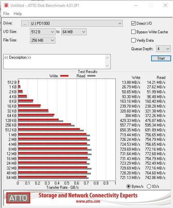
Task: Click the ATTO logo in the banner
Action: coord(18,198)
